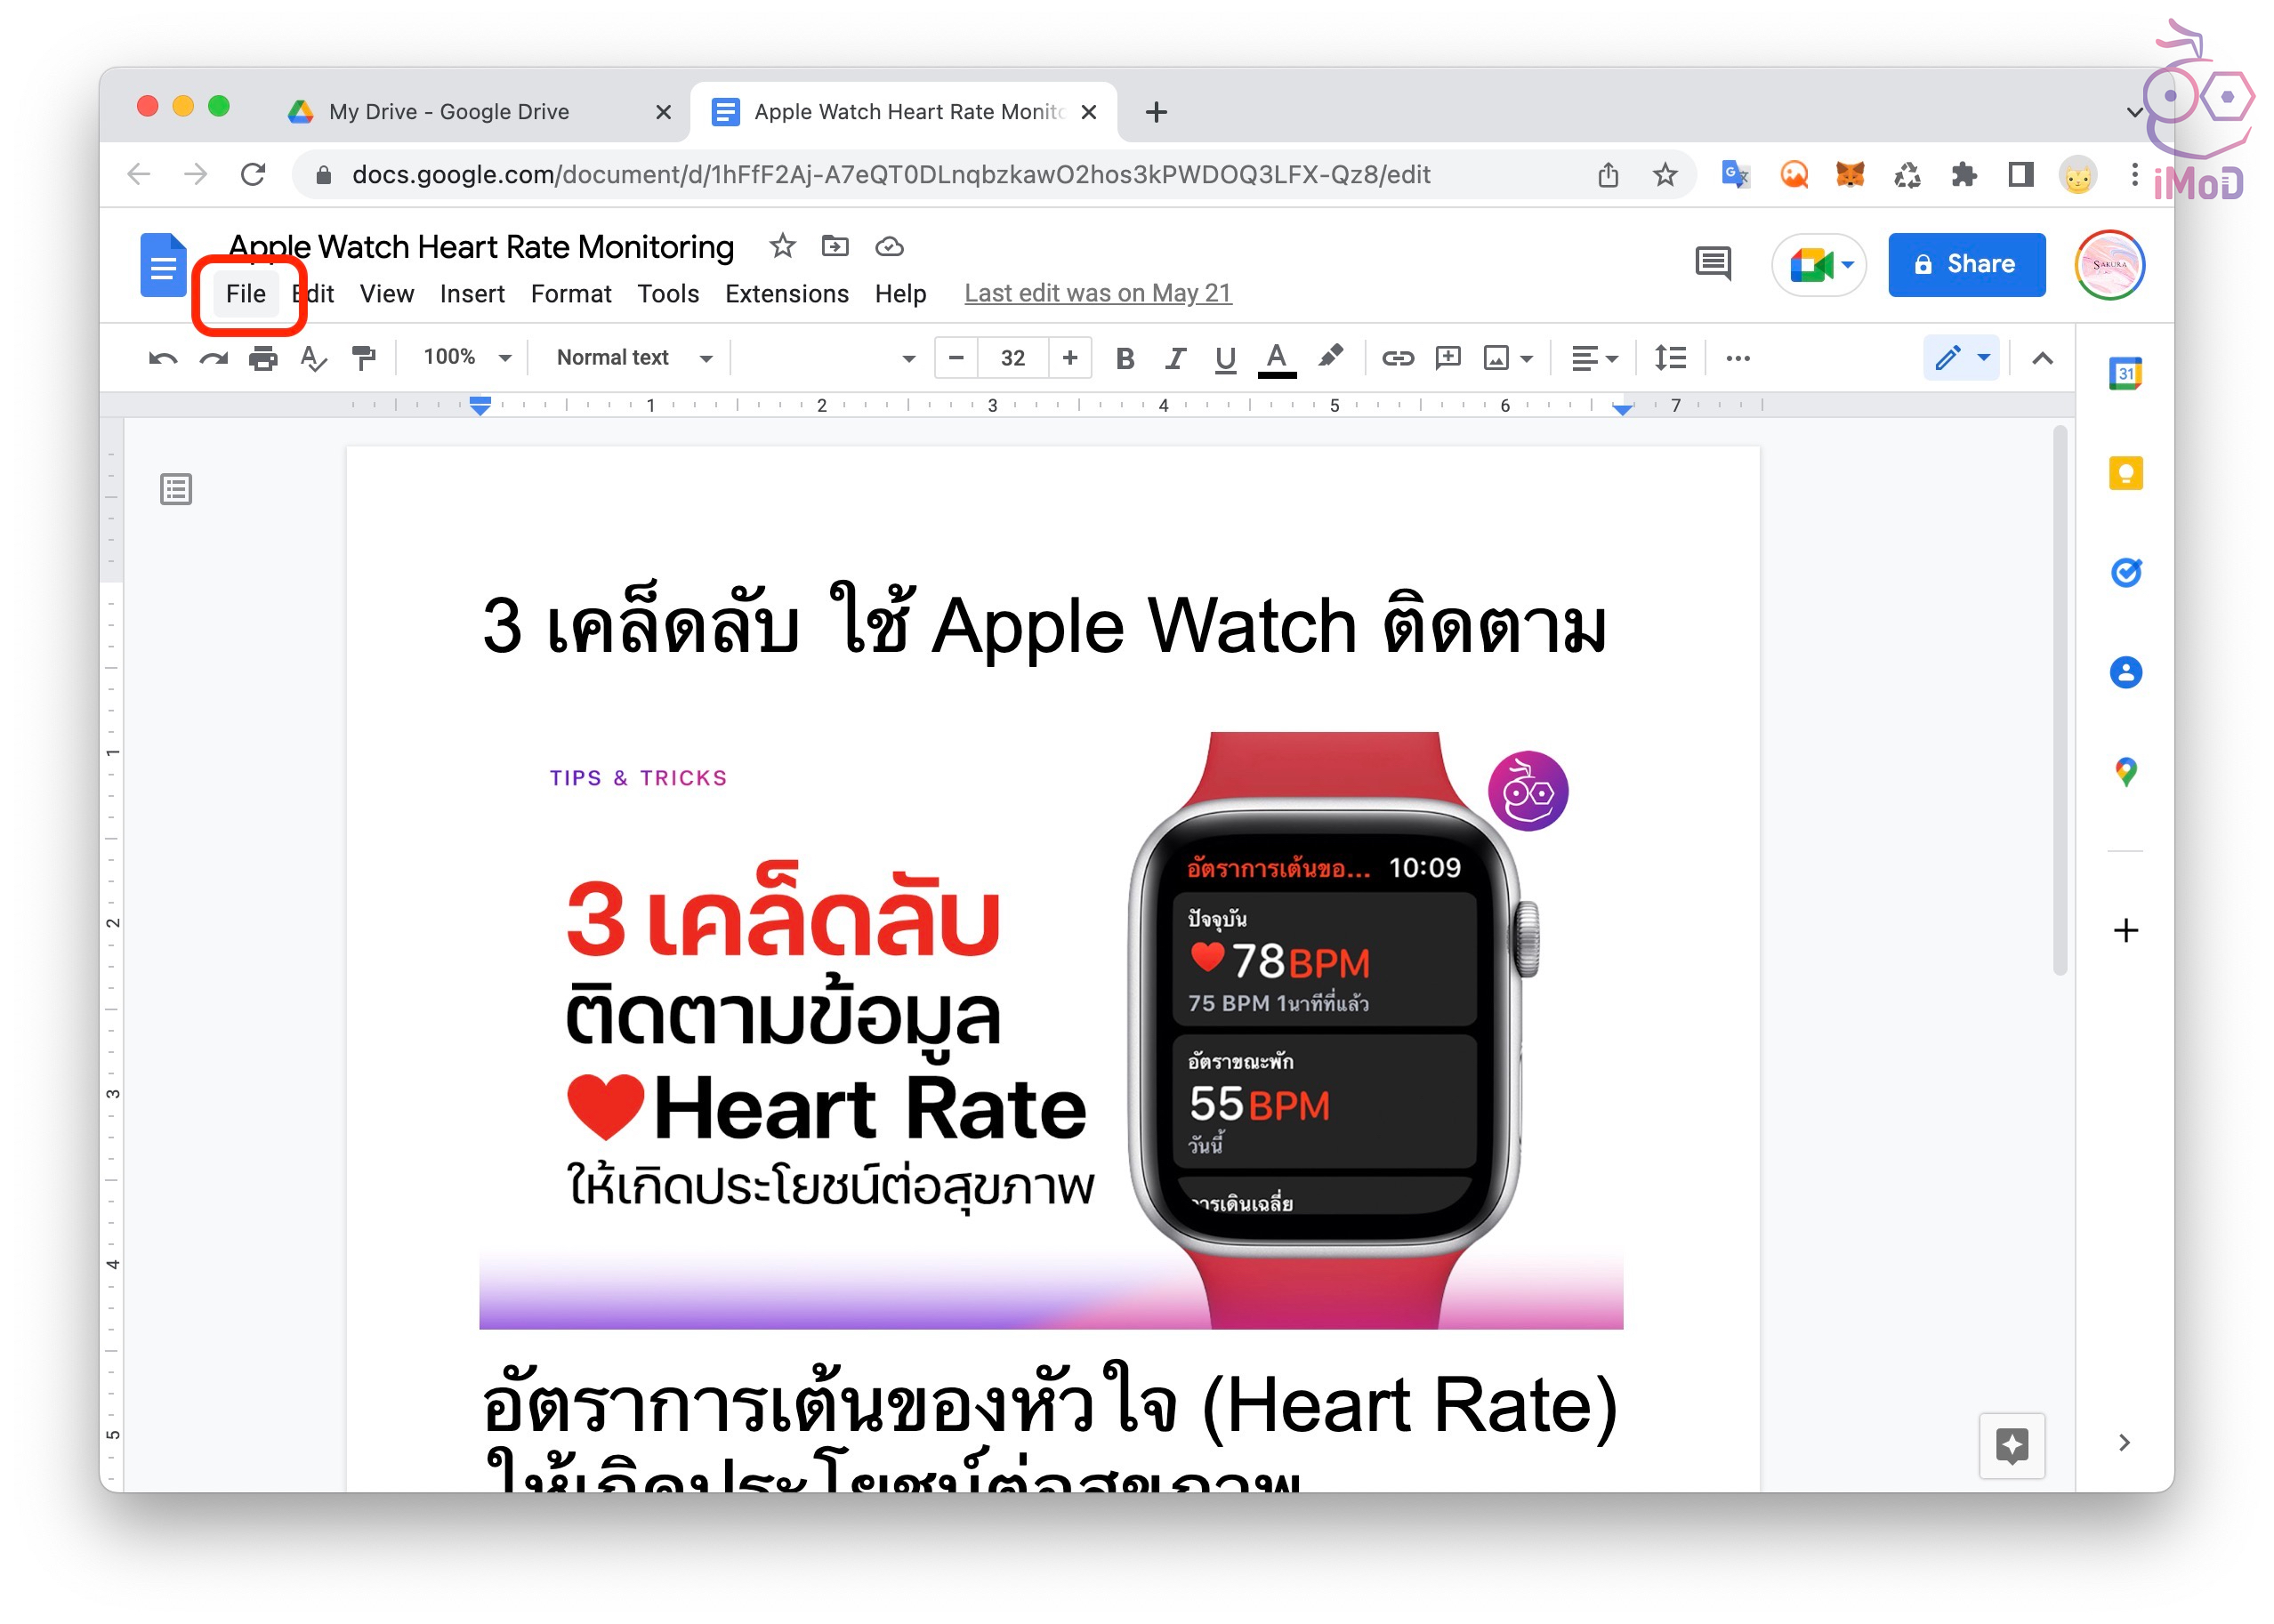Screen dimensions: 2274x1624
Task: Select the paint format tool
Action: (x=363, y=358)
